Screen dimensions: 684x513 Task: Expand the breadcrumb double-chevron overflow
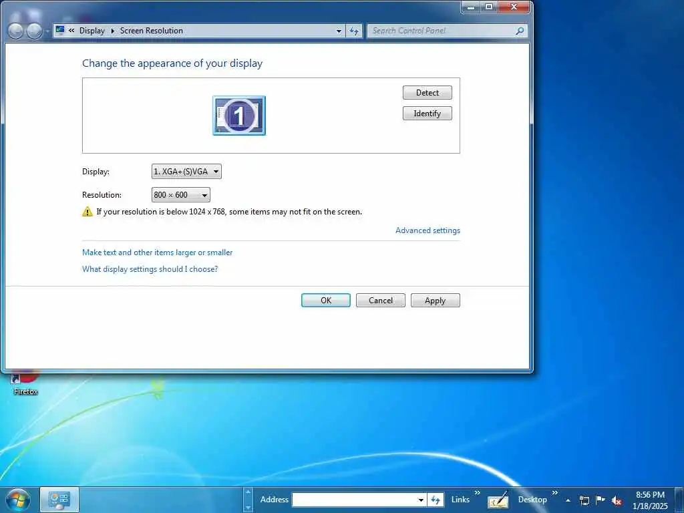coord(71,31)
